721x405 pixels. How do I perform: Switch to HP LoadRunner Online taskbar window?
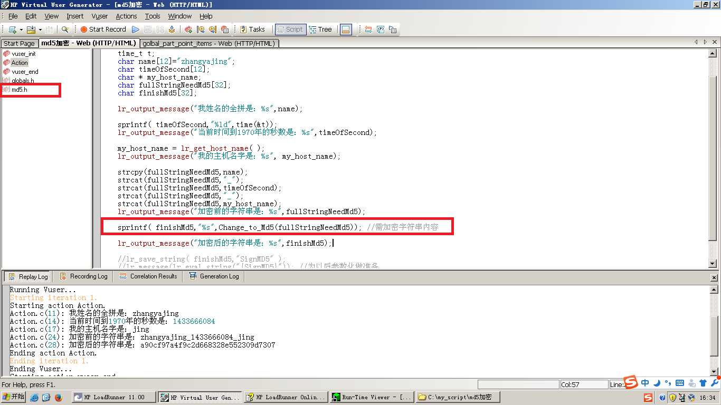point(286,397)
